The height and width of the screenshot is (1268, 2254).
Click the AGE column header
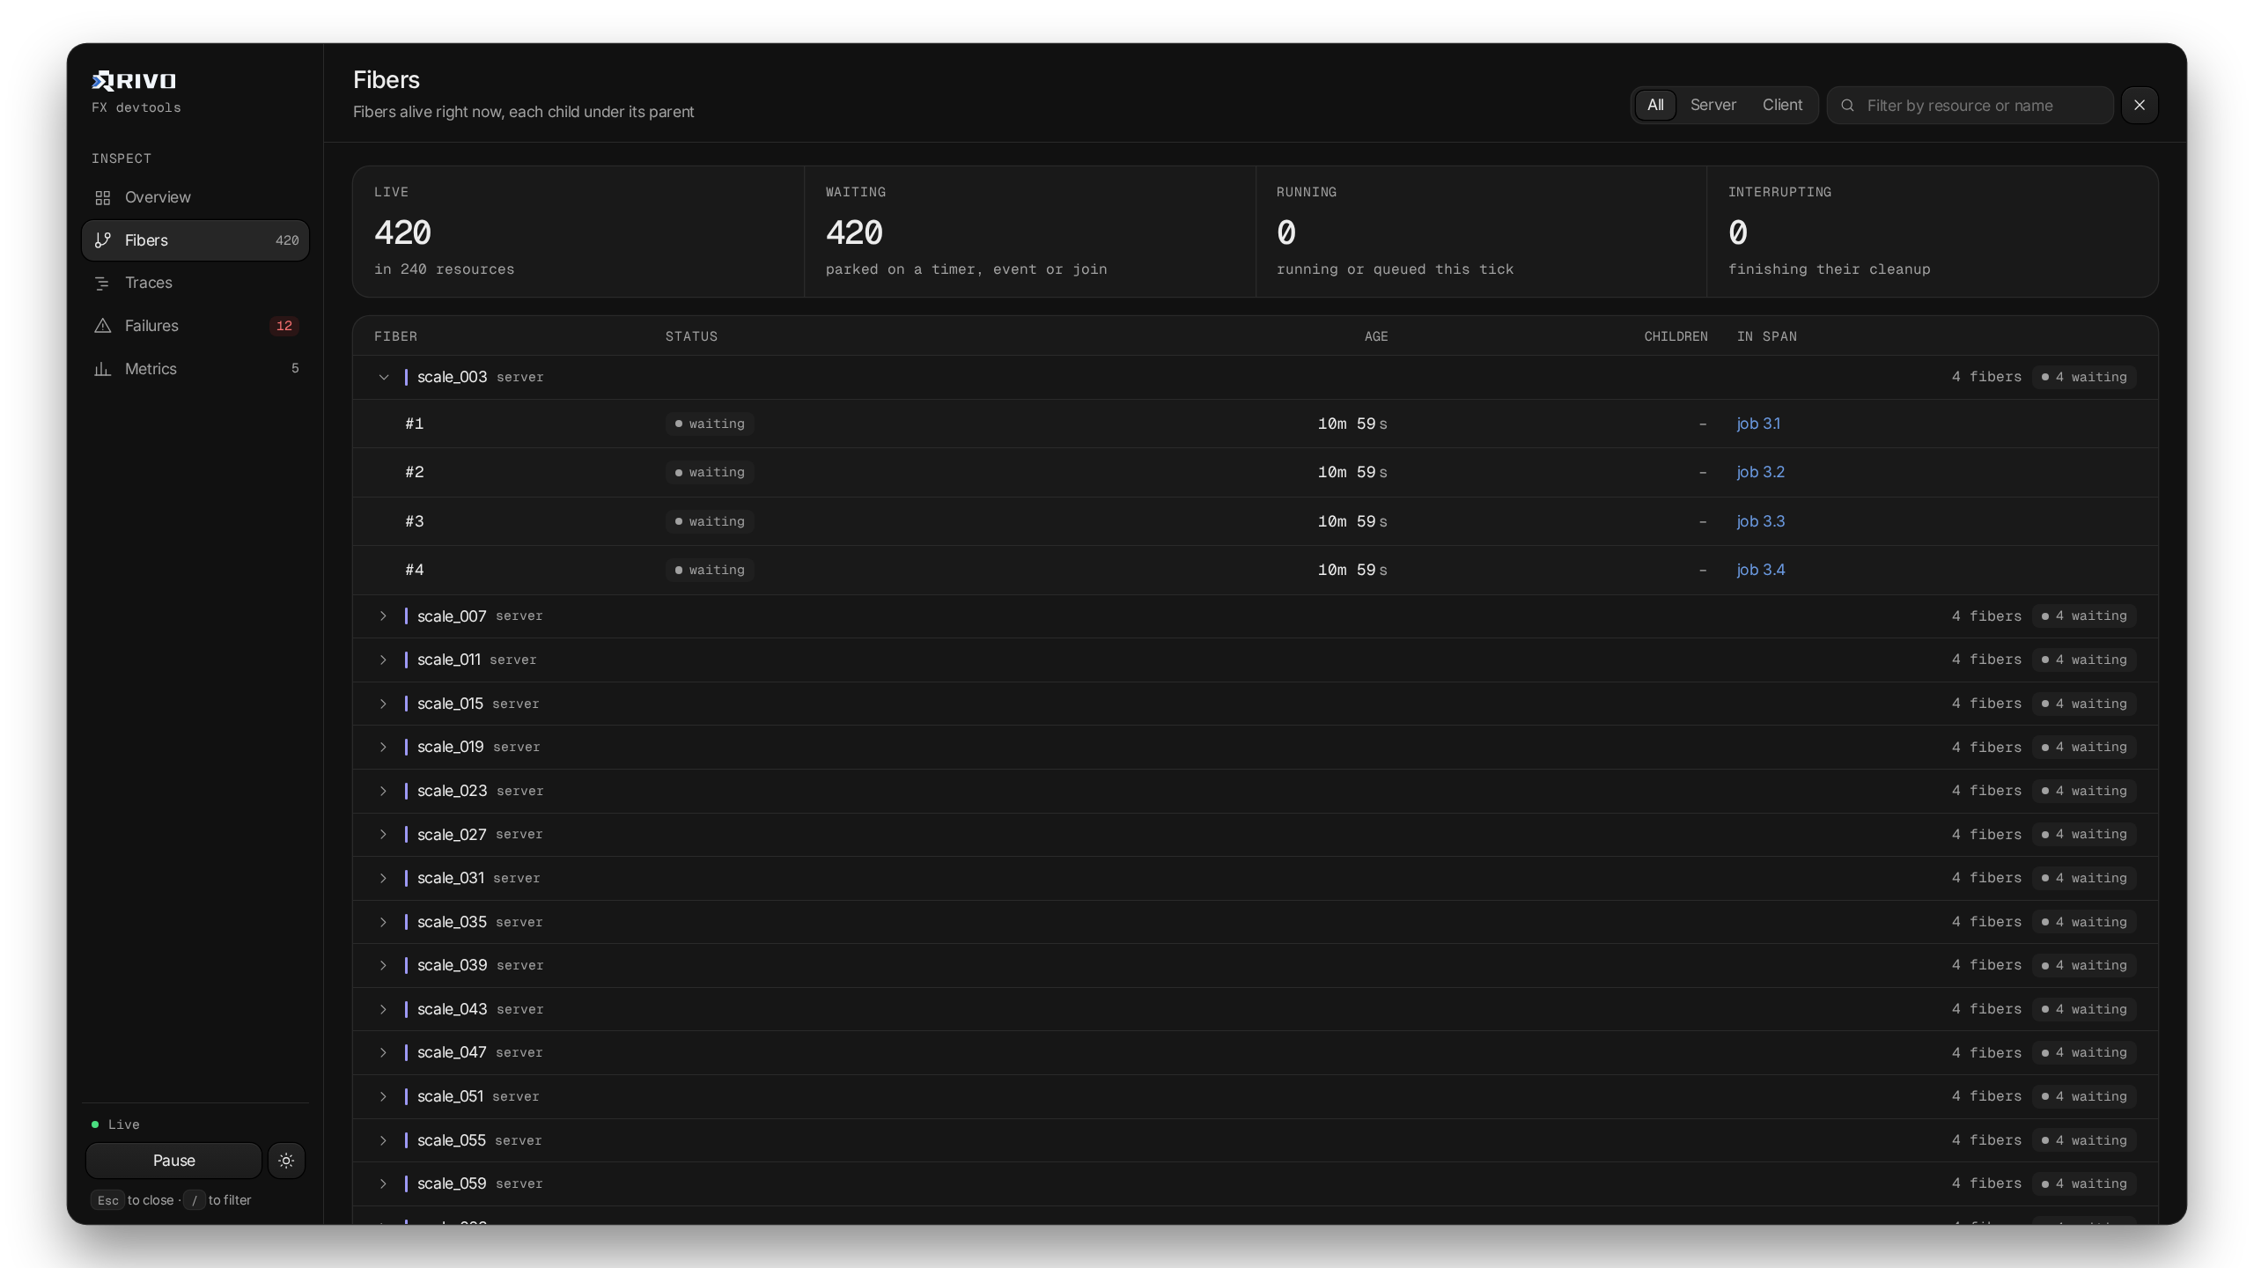point(1376,336)
